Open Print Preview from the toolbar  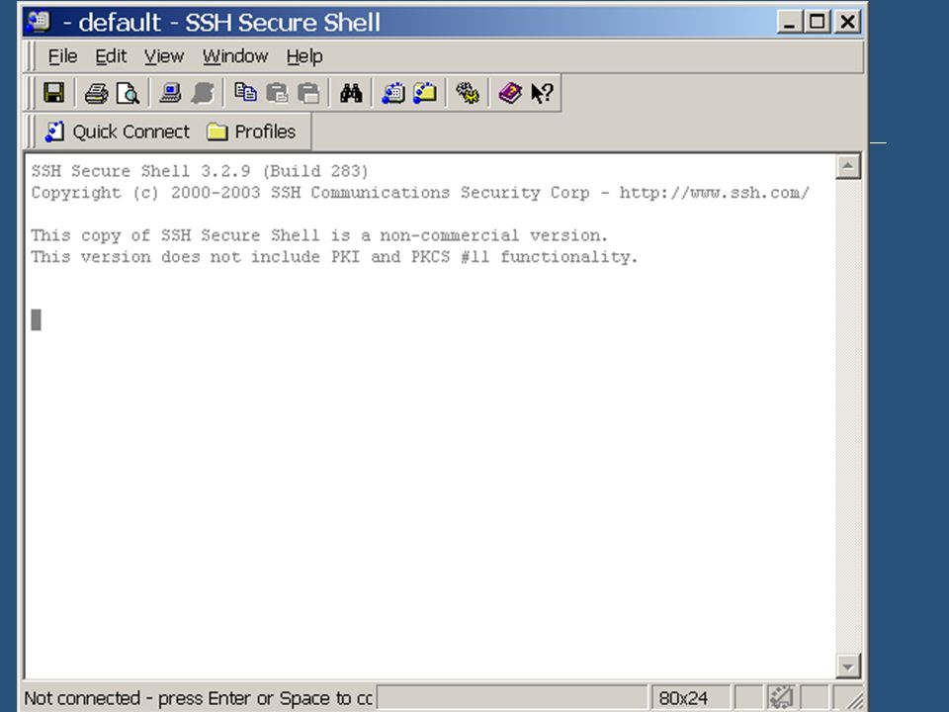pyautogui.click(x=128, y=93)
